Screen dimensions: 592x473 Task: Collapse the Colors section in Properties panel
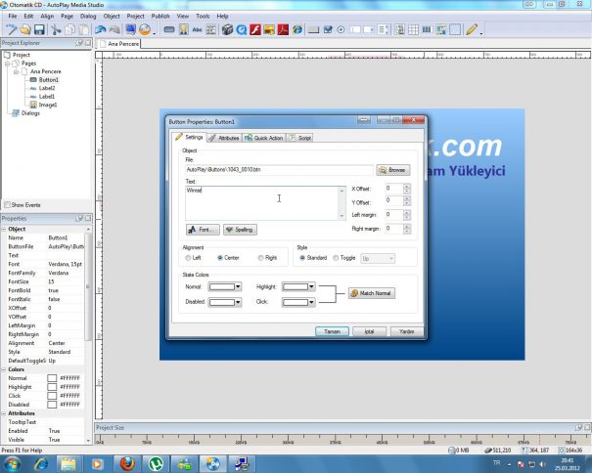pos(4,369)
